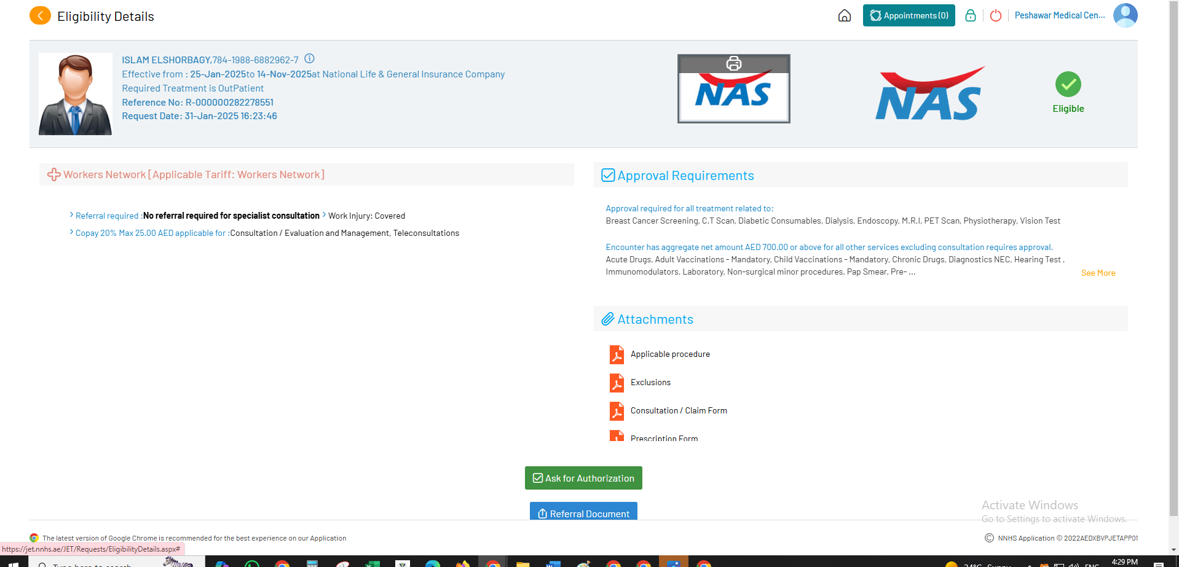Click the Approval required for all treatment heading
This screenshot has height=567, width=1179.
click(x=689, y=208)
